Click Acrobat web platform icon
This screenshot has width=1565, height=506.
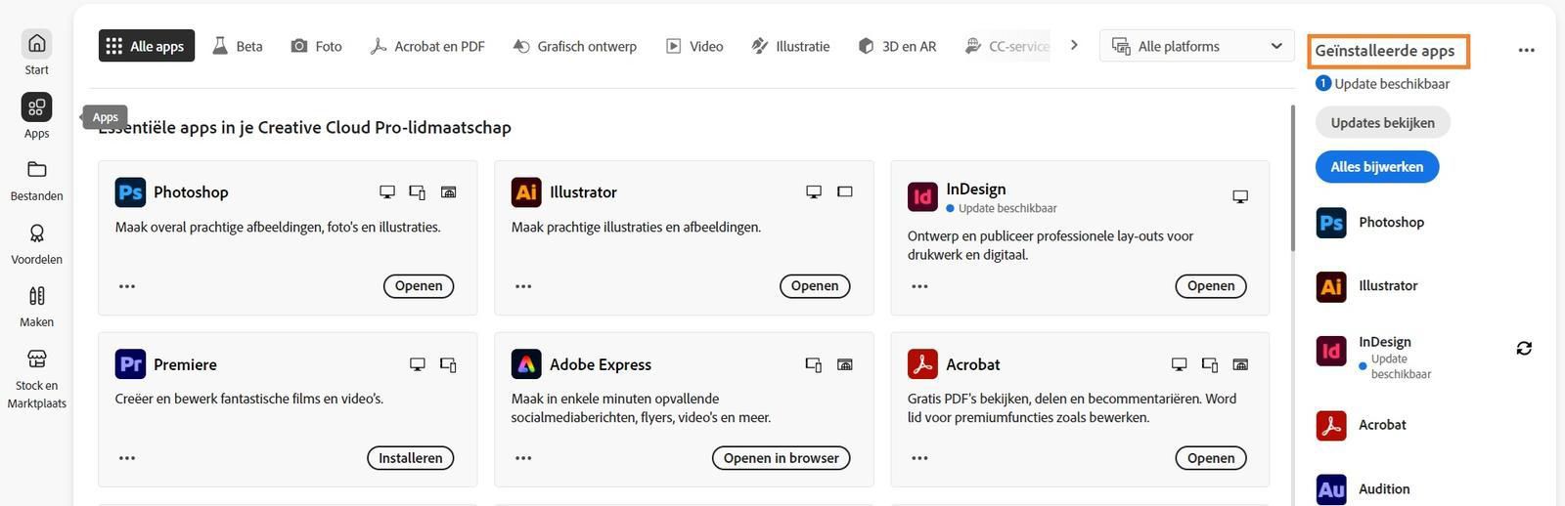pyautogui.click(x=1240, y=364)
